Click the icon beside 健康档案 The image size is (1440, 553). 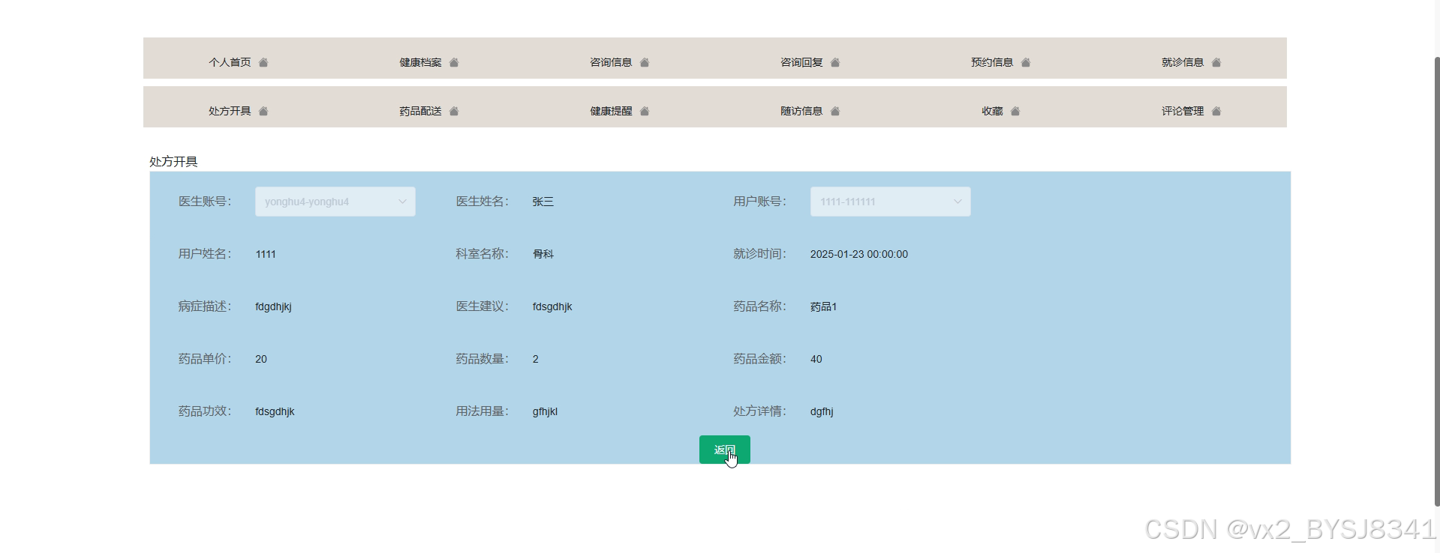(454, 62)
